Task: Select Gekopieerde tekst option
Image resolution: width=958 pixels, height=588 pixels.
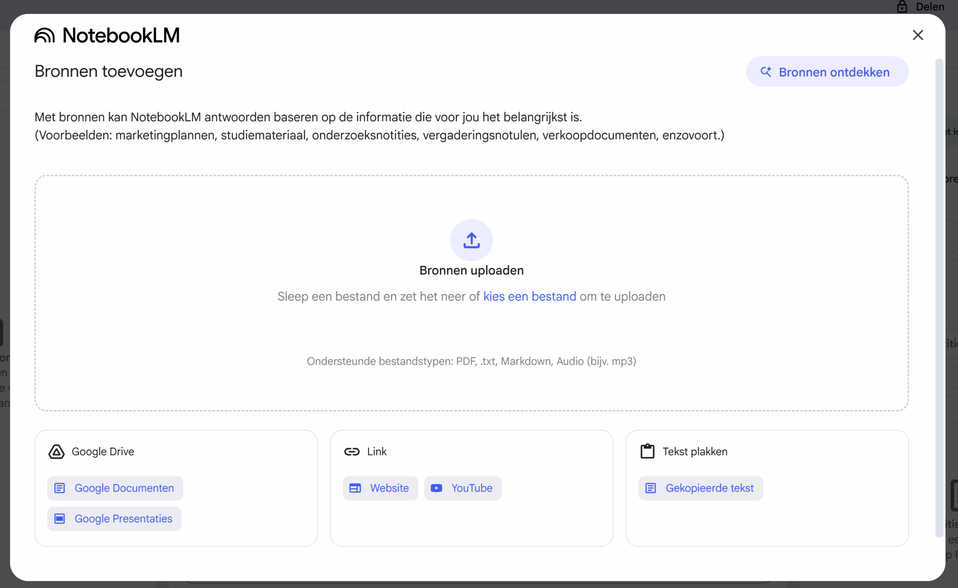Action: pos(700,488)
